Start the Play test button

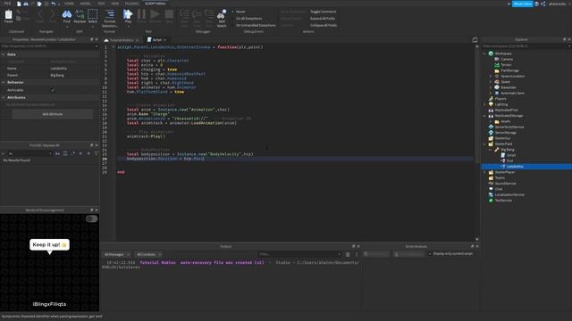click(128, 17)
